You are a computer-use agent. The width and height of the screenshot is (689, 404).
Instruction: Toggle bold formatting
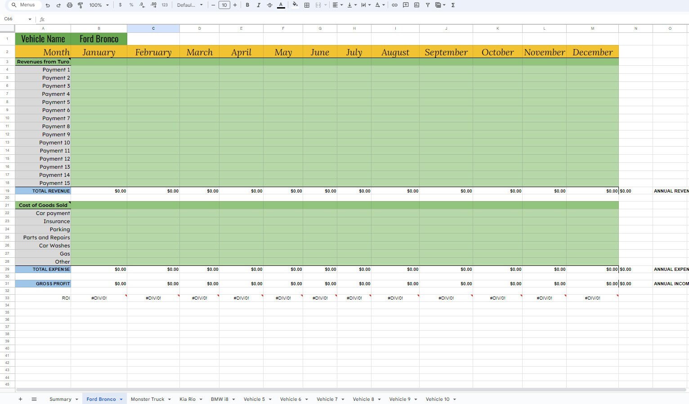tap(247, 5)
